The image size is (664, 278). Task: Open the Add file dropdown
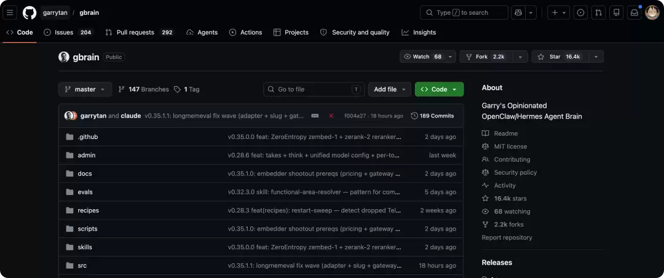click(390, 89)
